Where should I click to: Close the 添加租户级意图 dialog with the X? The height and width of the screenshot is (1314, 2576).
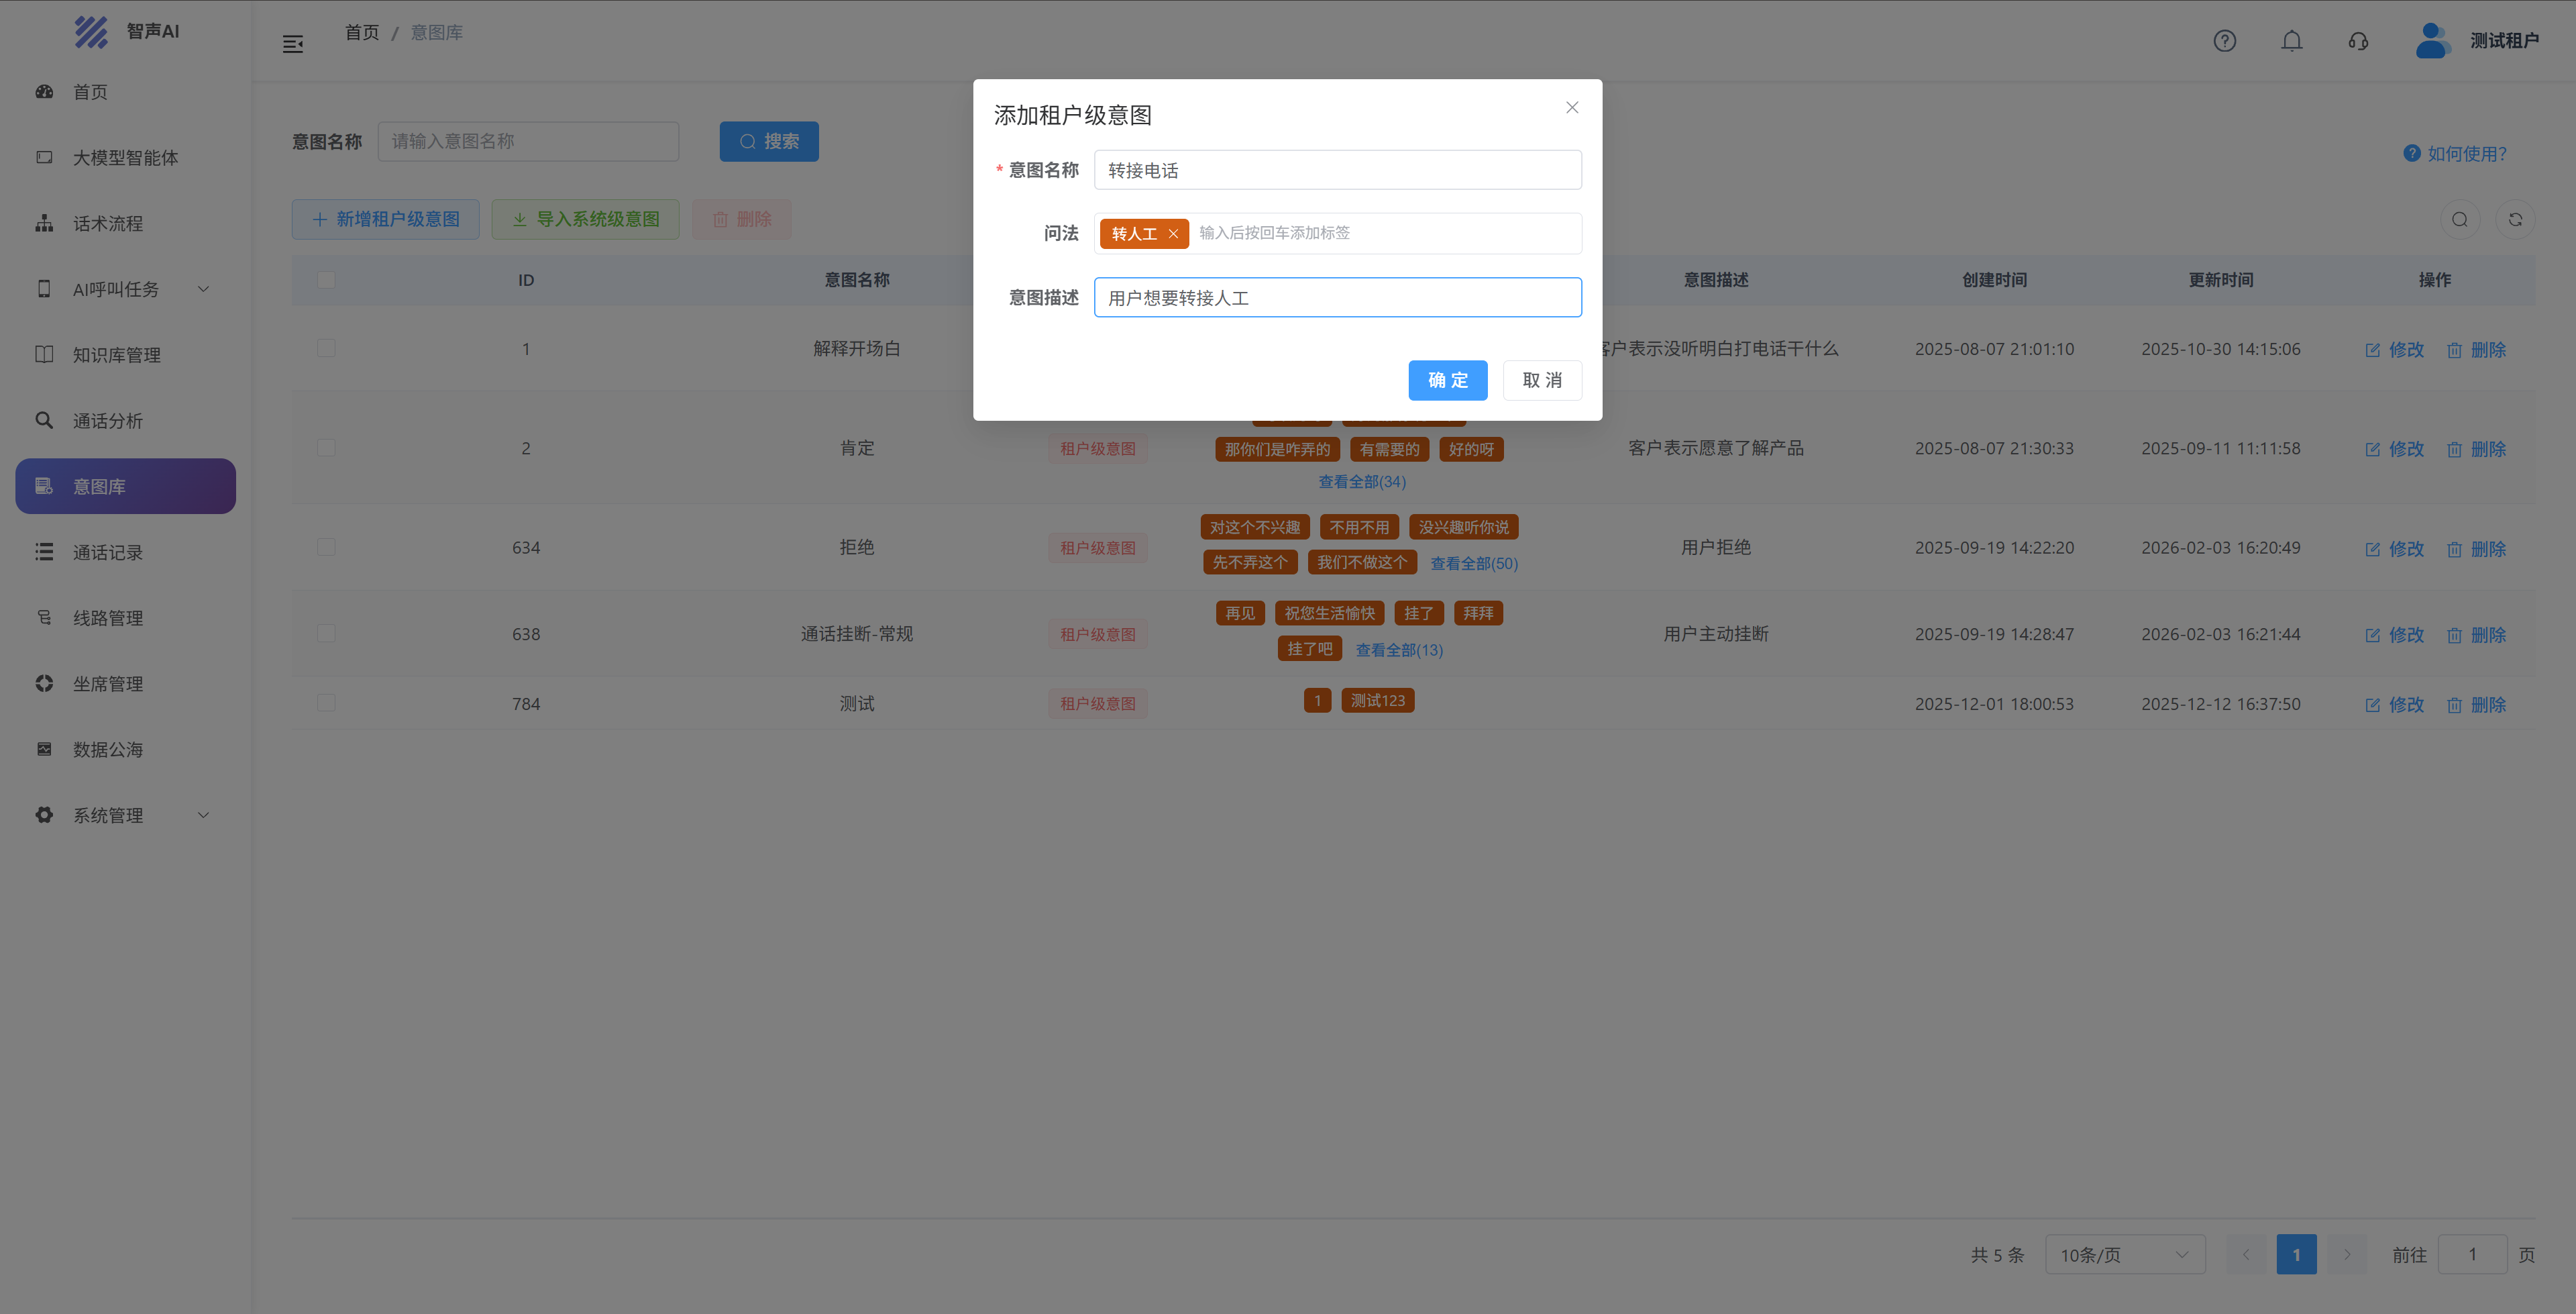tap(1572, 107)
